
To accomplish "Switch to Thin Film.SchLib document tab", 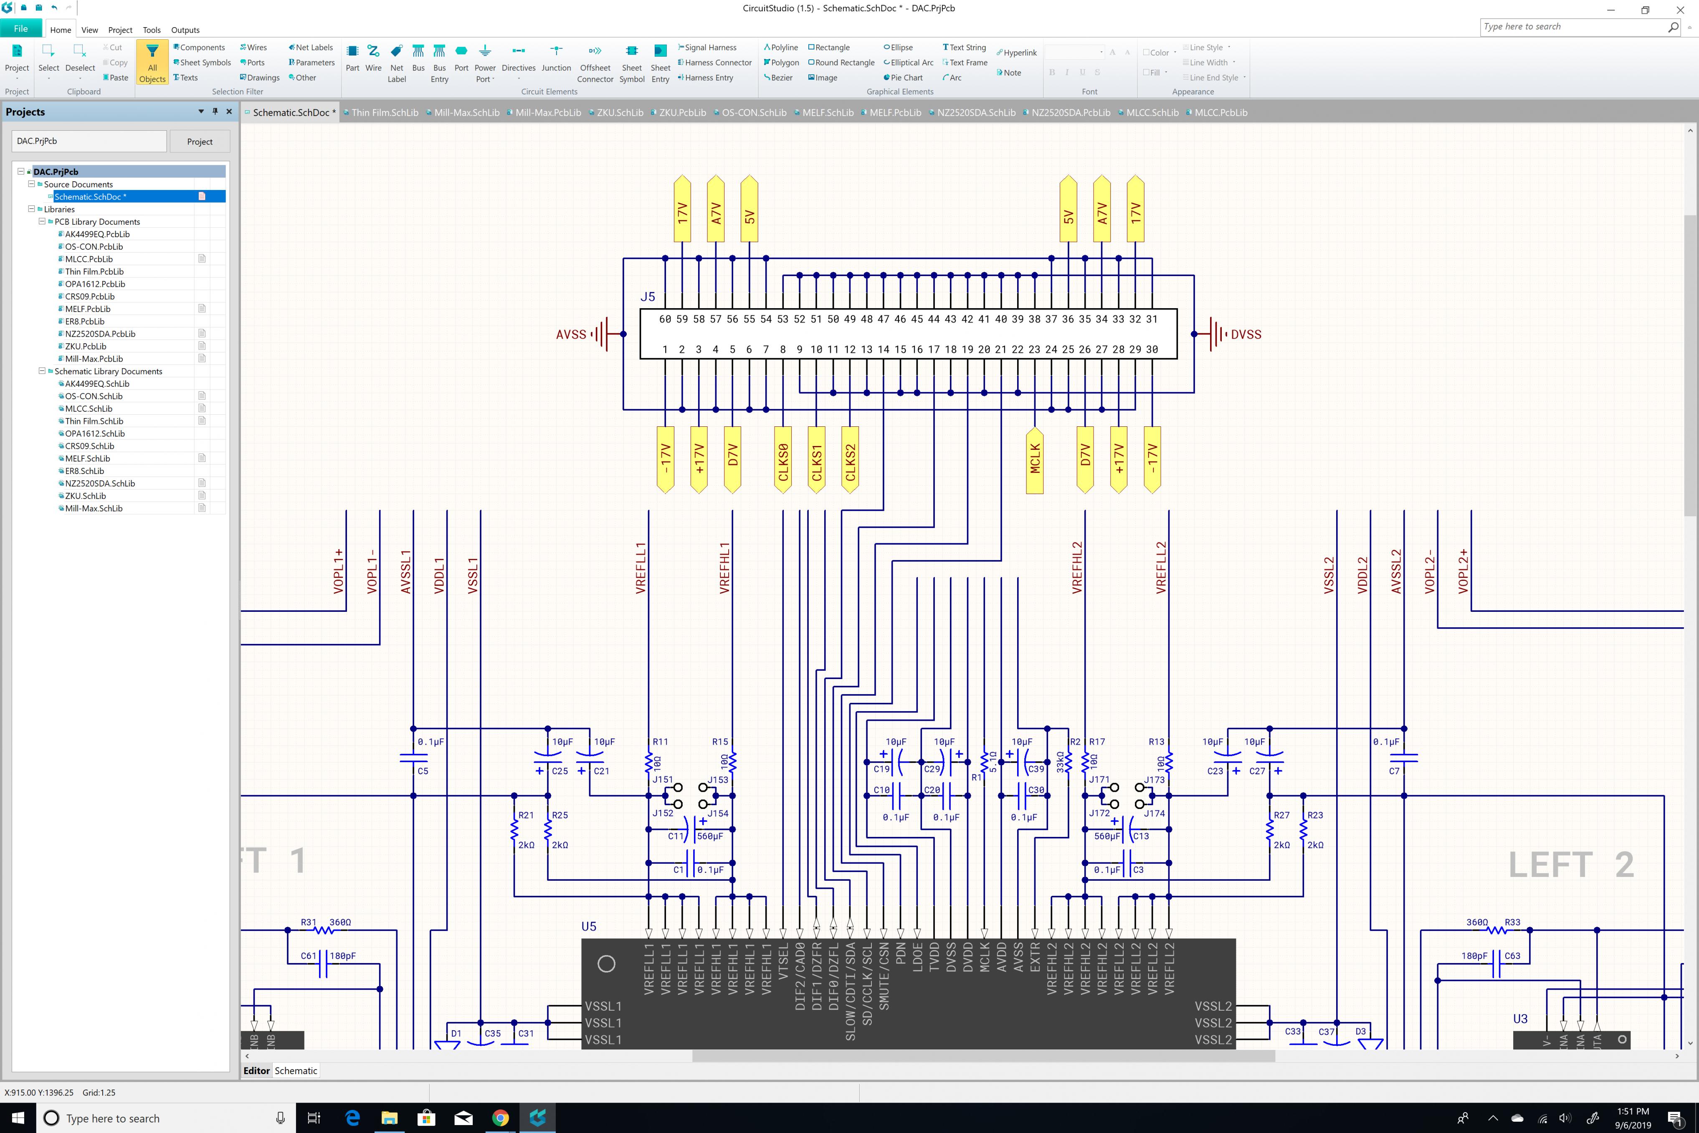I will coord(381,112).
